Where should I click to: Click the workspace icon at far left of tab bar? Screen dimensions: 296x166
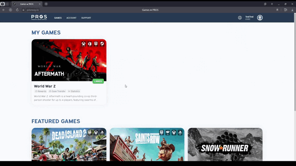coord(3,4)
